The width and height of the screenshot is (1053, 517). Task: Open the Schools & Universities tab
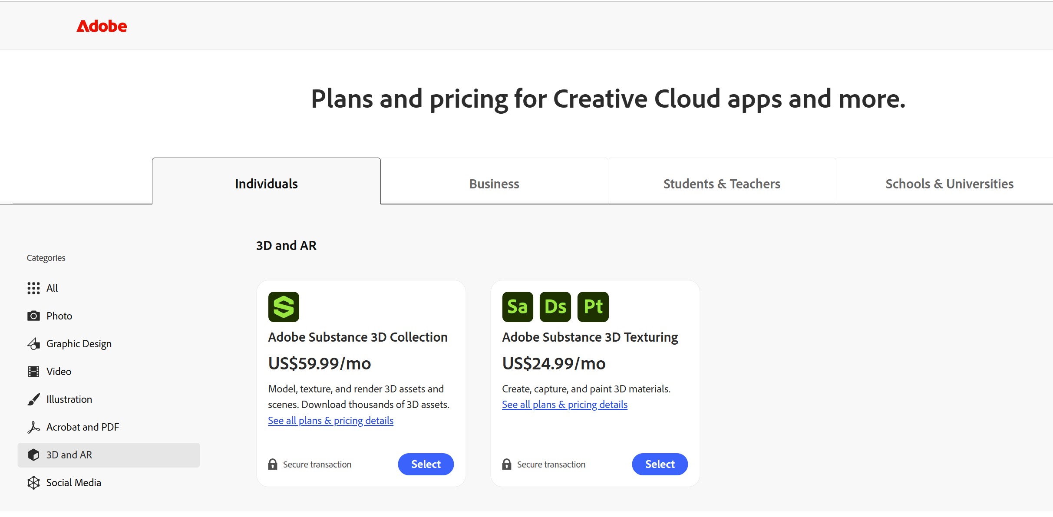pos(949,184)
